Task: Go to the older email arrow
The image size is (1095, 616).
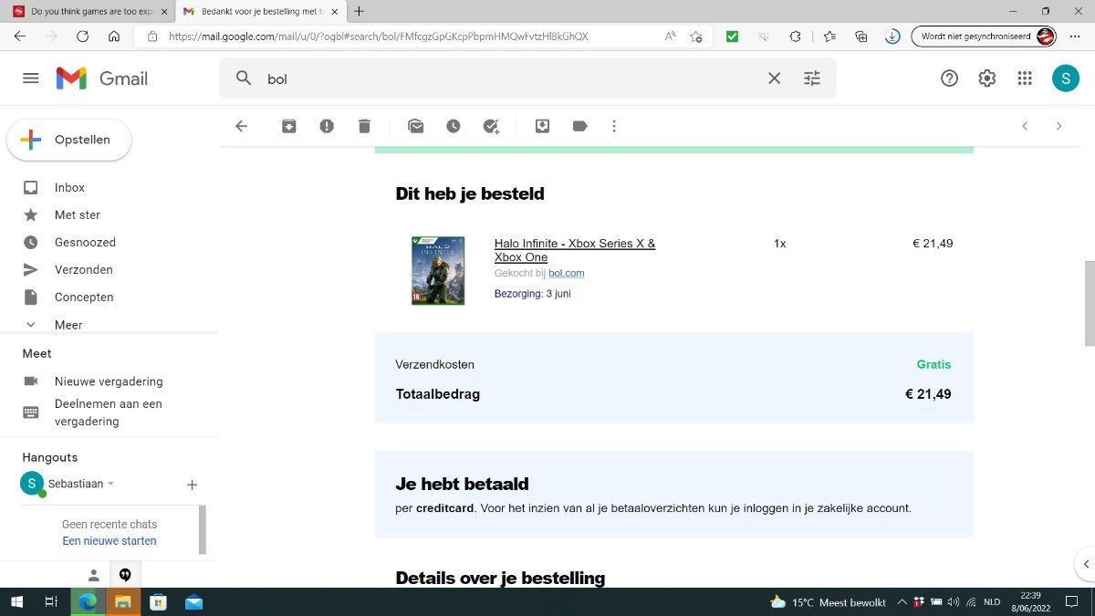Action: pyautogui.click(x=1059, y=126)
